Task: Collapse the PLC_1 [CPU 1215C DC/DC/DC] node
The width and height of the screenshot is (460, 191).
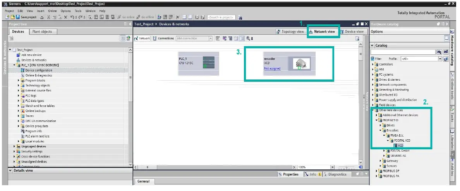Action: coord(14,65)
